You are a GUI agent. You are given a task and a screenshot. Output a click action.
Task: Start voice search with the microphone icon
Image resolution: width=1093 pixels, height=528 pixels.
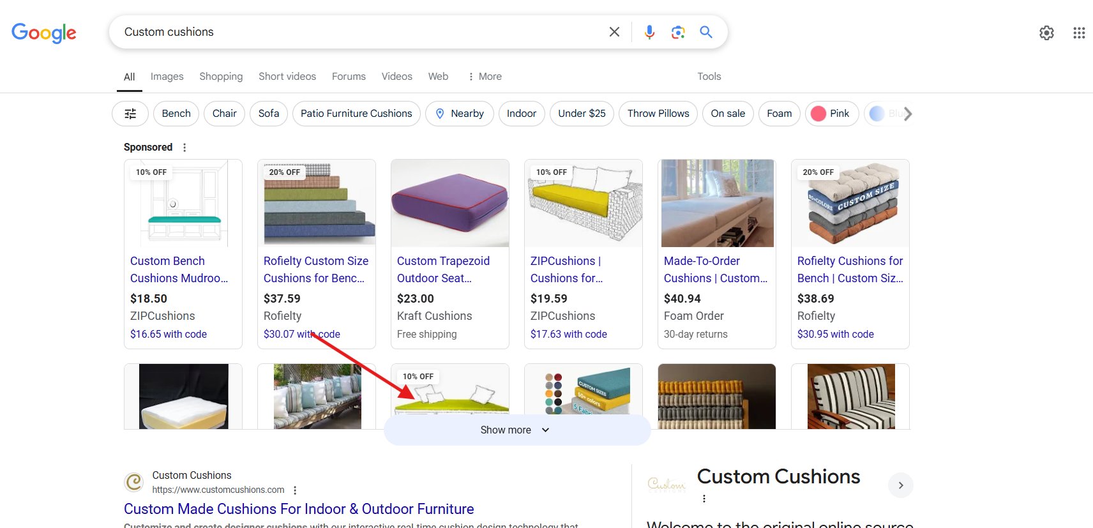[649, 32]
